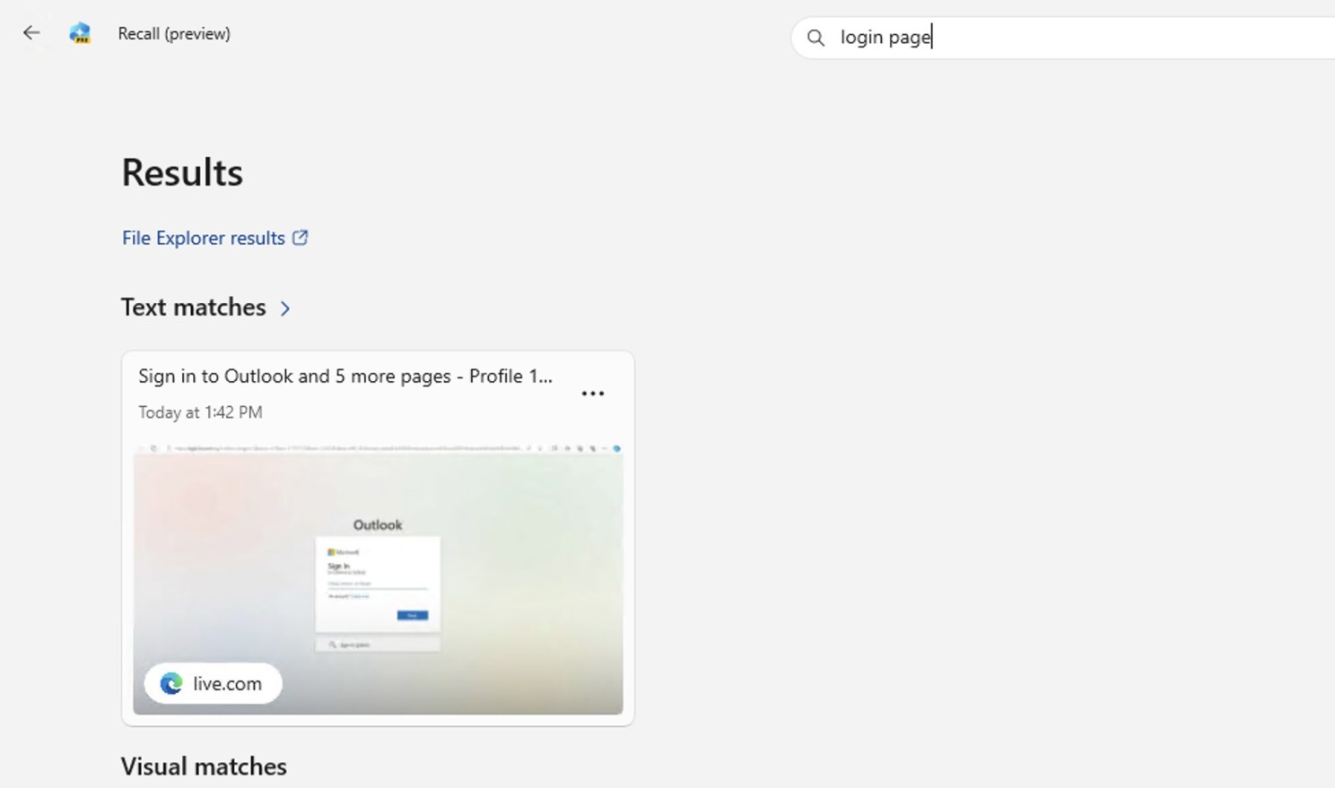Click the 'Today at 1:42 PM' timestamp
Screen dimensions: 1335x788
click(x=200, y=412)
